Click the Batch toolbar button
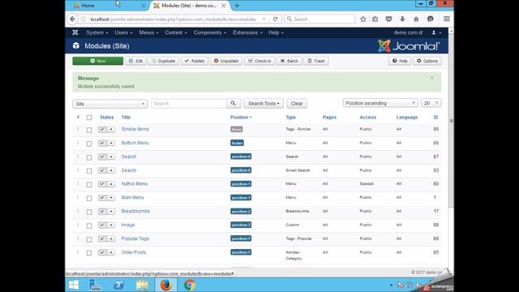Viewport: 519px width, 292px height. click(x=290, y=61)
